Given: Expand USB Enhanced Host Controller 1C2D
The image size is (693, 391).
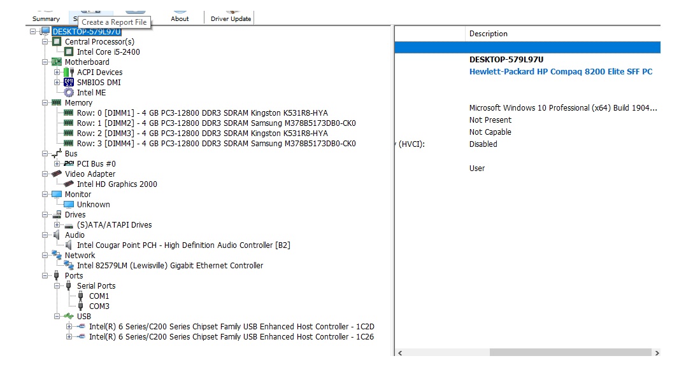Looking at the screenshot, I should click(x=69, y=327).
